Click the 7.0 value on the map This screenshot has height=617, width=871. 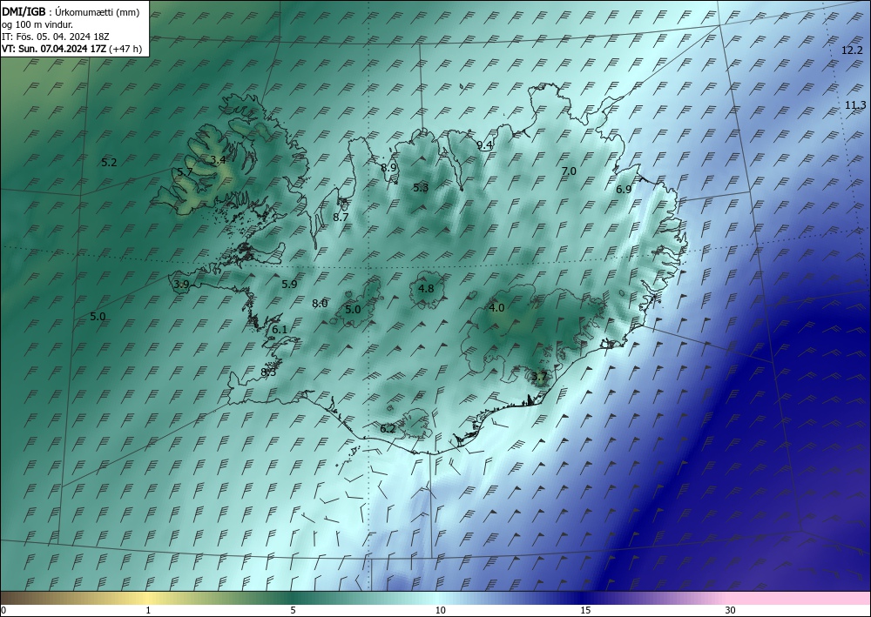point(569,171)
